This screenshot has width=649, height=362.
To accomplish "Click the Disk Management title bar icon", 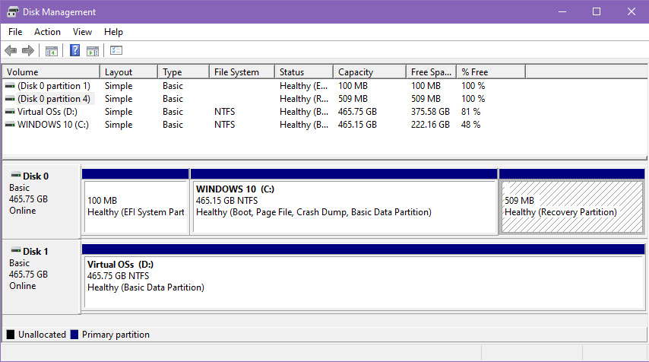I will [13, 11].
